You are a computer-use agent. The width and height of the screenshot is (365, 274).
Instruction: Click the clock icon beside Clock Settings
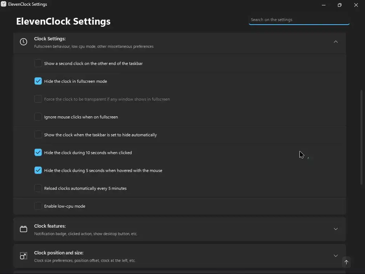(x=24, y=42)
